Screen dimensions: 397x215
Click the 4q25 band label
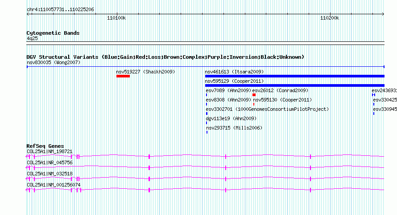pos(32,38)
